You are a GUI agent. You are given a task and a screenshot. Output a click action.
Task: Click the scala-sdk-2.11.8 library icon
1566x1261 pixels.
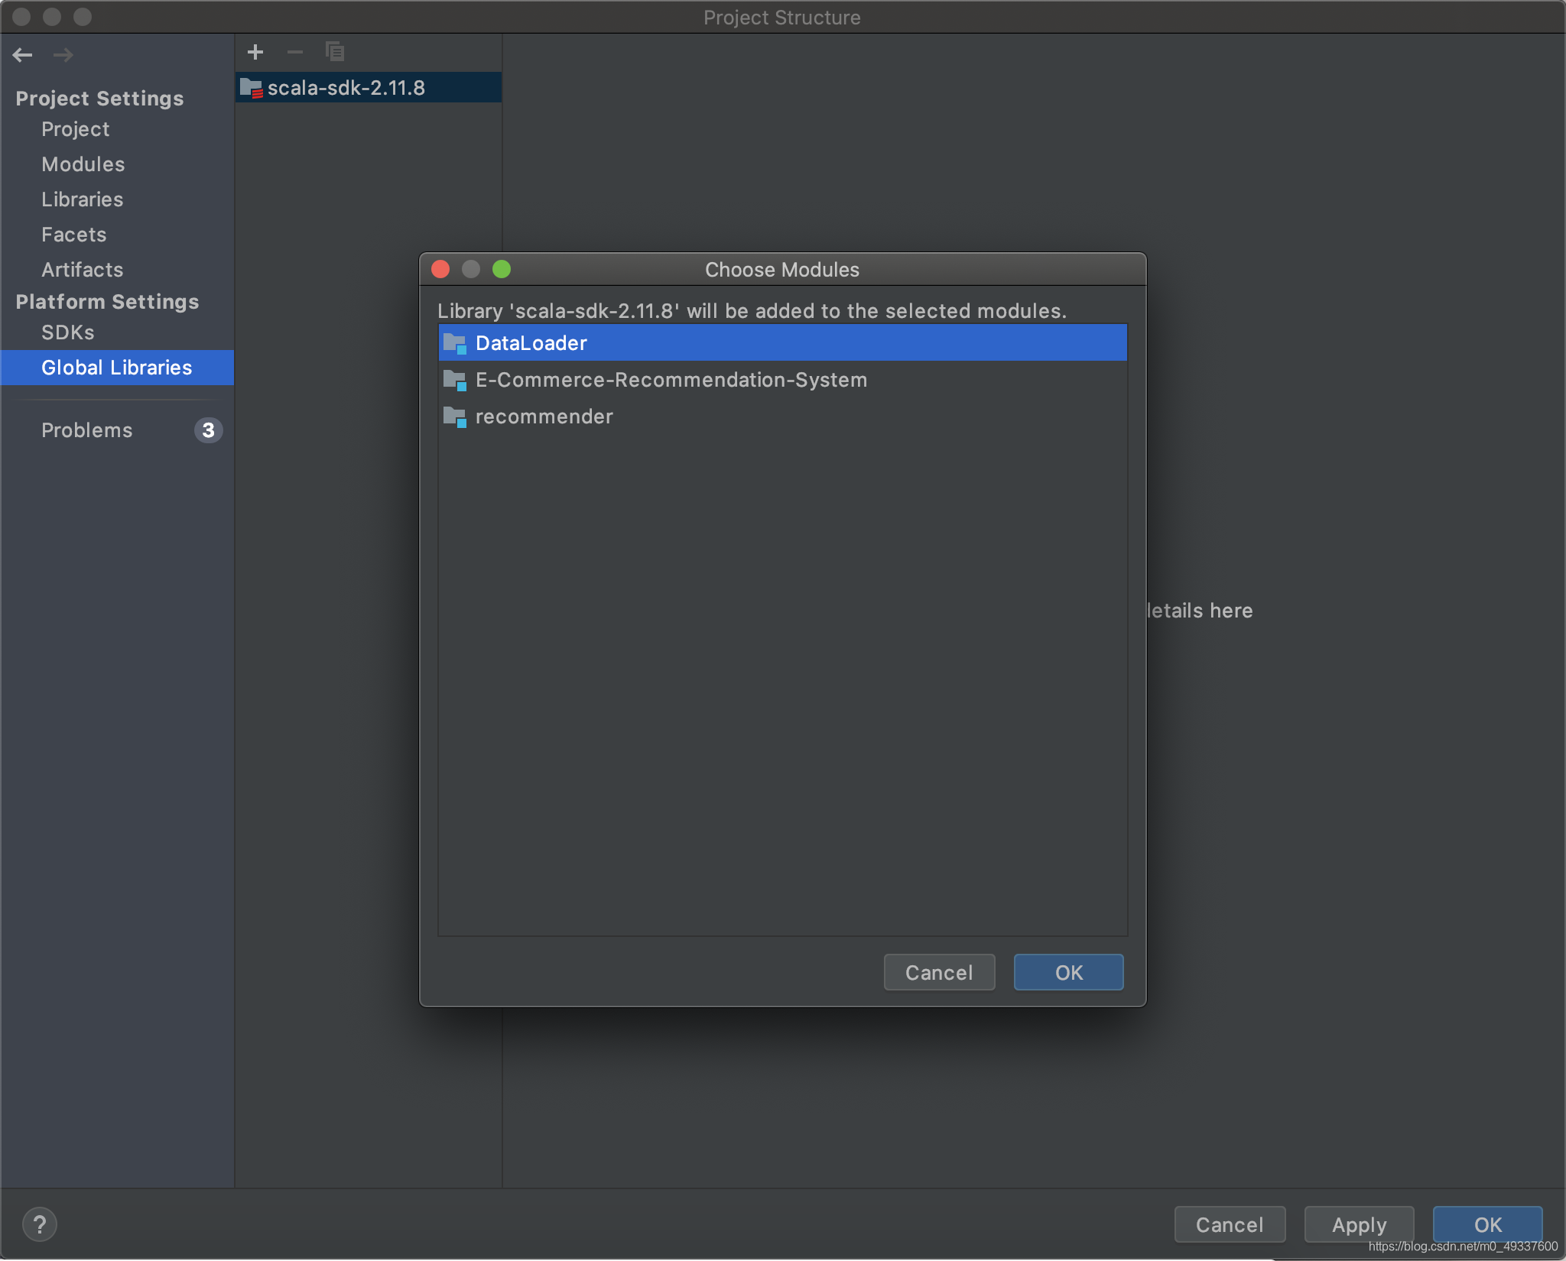[251, 87]
